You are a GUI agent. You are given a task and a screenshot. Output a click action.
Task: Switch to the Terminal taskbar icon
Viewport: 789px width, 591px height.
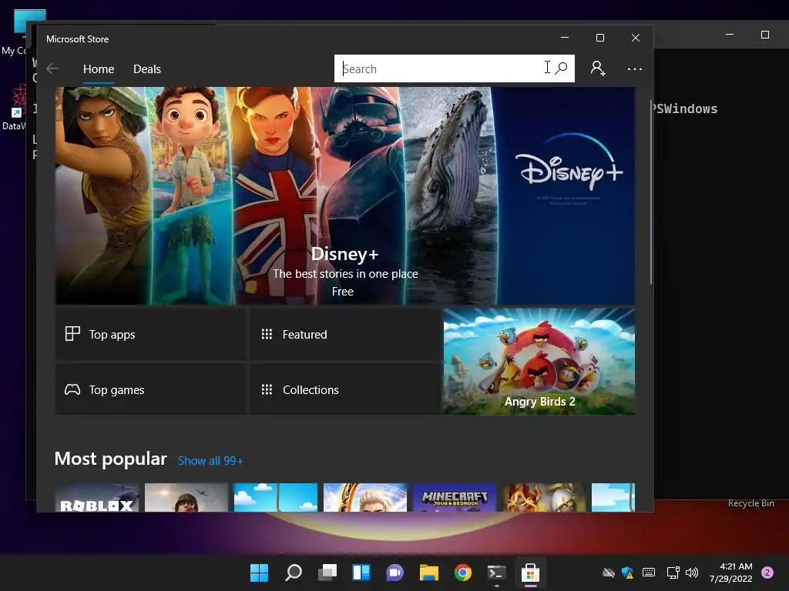(497, 573)
